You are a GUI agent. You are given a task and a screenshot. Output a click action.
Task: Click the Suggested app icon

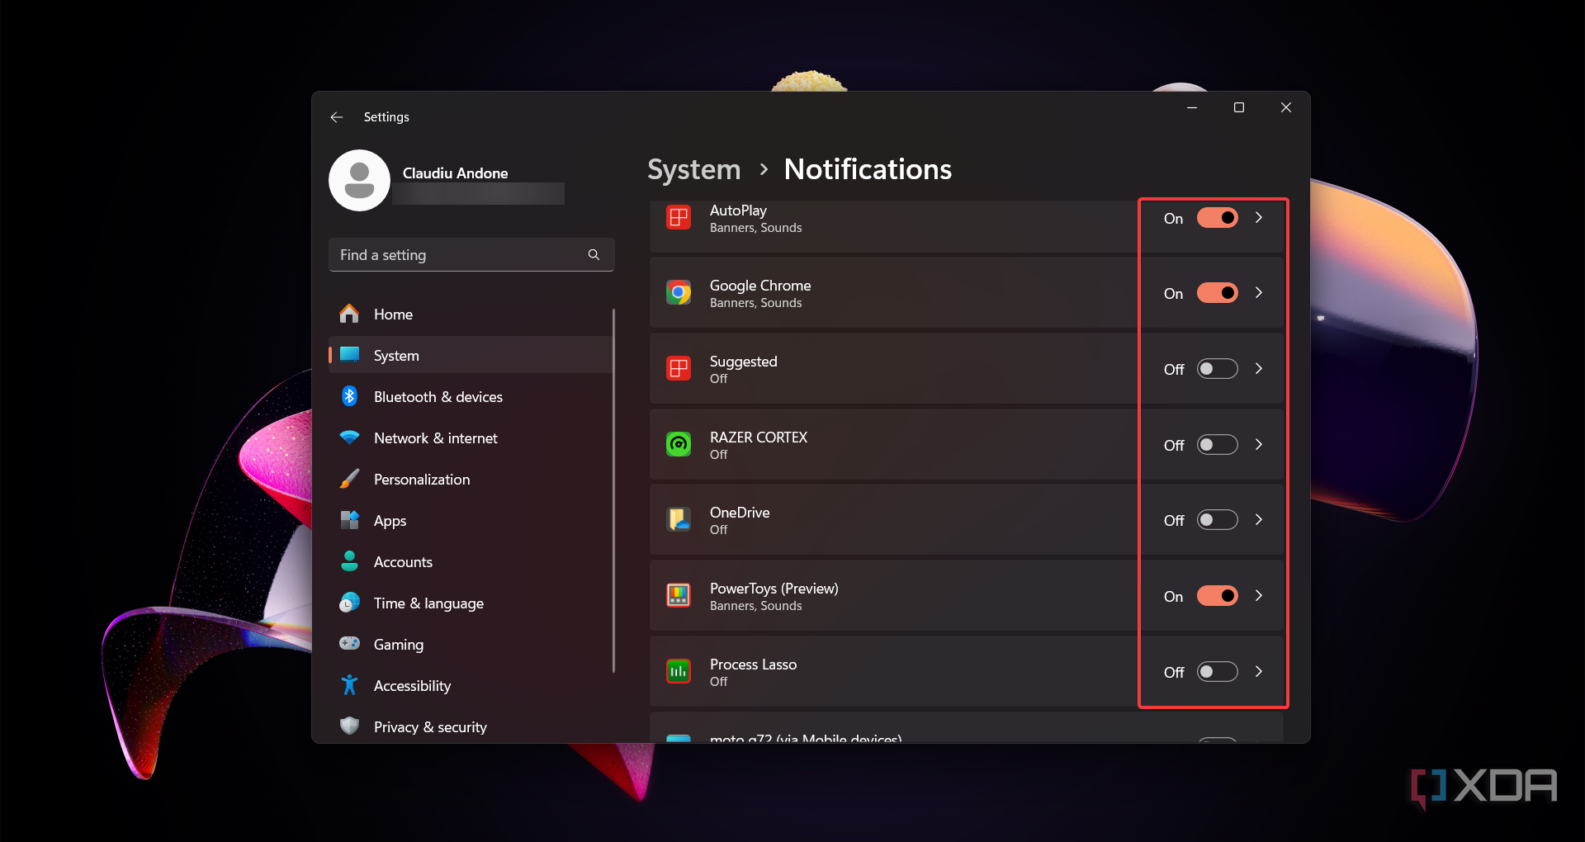pos(679,369)
